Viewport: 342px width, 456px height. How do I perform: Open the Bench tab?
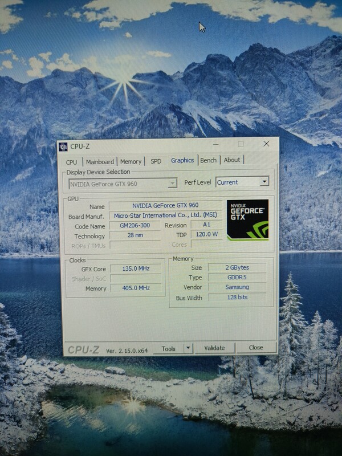[x=208, y=160]
